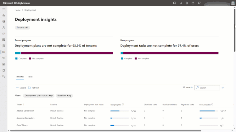
Task: Open the Baseline: Any filter
Action: tap(64, 96)
